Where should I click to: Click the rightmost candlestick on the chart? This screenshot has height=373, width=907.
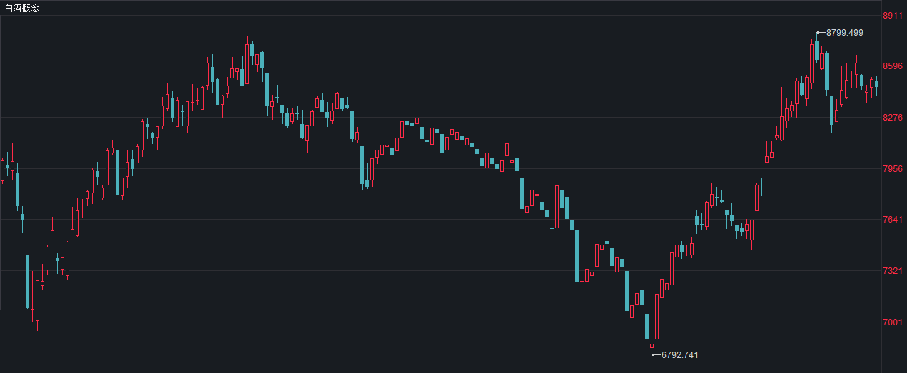(876, 84)
